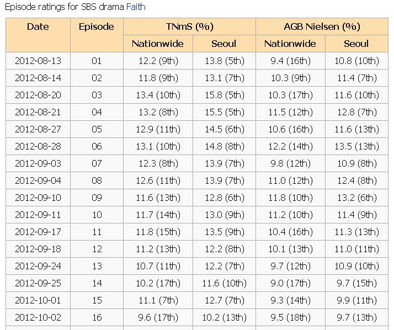Click the AGB Nielsen Seoul subheader
This screenshot has width=394, height=330.
point(356,44)
